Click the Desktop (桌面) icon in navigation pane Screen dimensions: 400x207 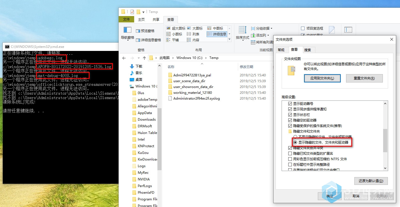132,79
